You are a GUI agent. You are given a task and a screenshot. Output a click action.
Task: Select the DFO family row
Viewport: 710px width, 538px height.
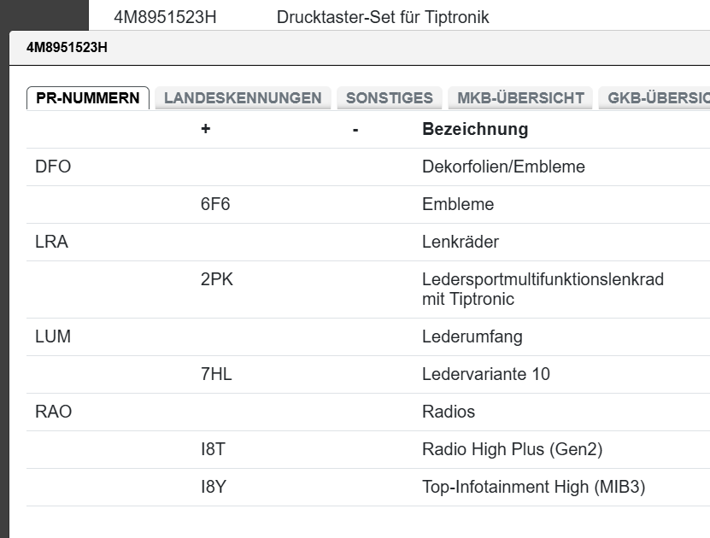[x=53, y=167]
